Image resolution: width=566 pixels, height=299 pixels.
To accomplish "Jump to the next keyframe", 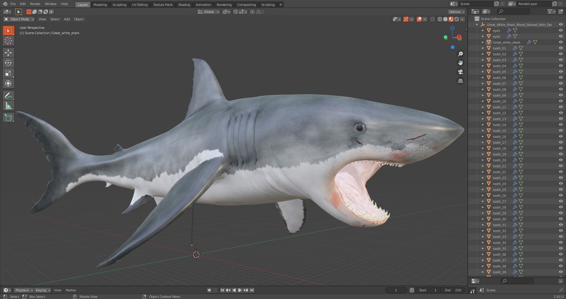I will point(246,290).
